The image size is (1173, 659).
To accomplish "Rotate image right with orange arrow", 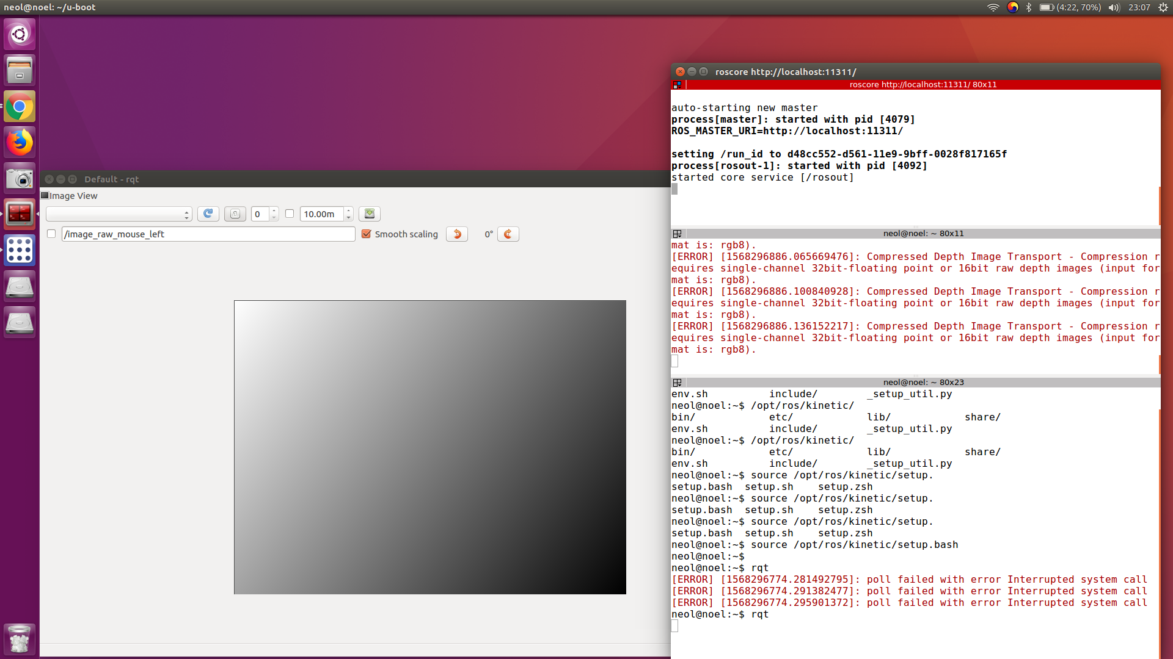I will (508, 234).
